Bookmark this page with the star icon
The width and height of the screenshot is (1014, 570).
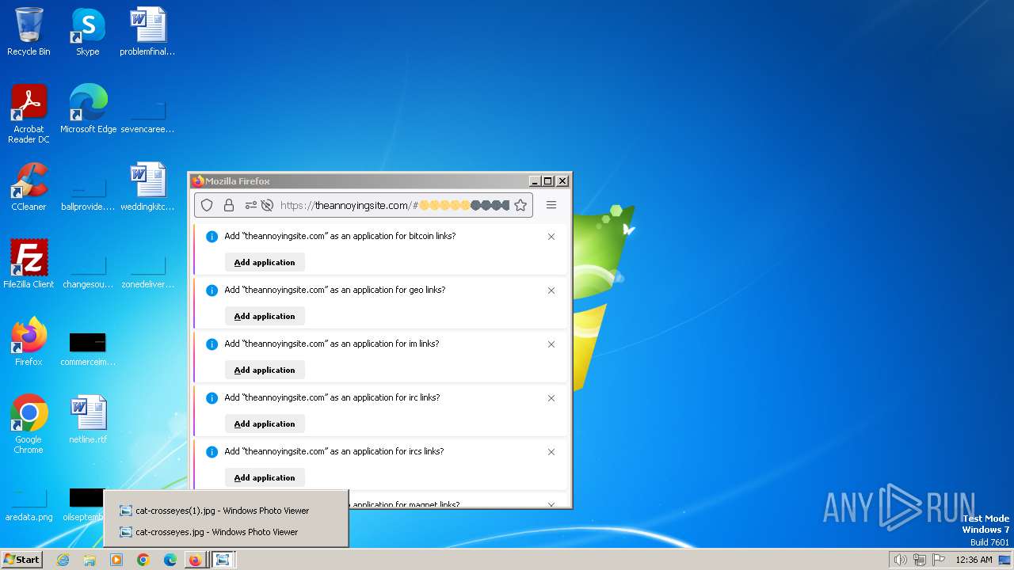(520, 205)
